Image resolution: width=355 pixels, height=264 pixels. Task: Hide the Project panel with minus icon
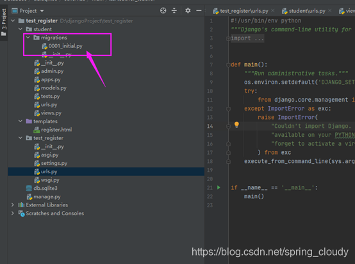pyautogui.click(x=199, y=11)
